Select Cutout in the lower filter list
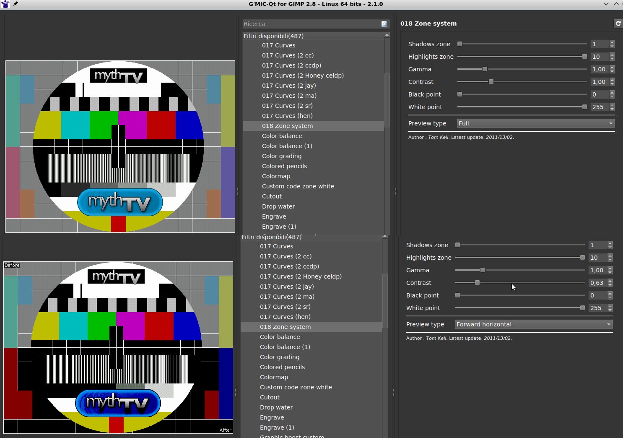The width and height of the screenshot is (623, 438). pos(311,397)
